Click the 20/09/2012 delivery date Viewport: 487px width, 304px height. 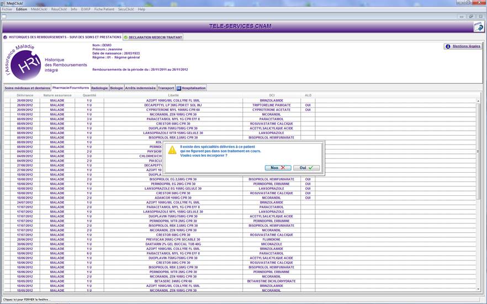click(25, 110)
